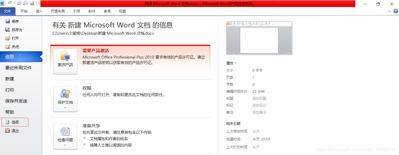Click the 权限 (Permissions) heading
This screenshot has width=399, height=155.
tap(87, 88)
